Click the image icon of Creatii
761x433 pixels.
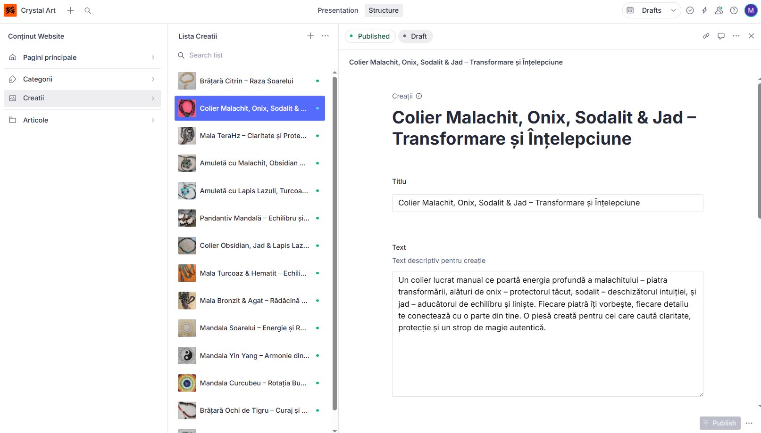pos(13,98)
